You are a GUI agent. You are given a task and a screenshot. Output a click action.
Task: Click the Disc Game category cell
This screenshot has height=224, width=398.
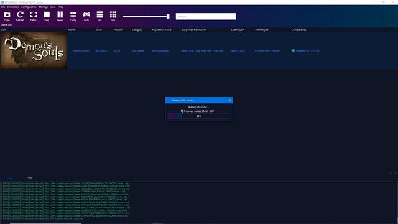138,51
